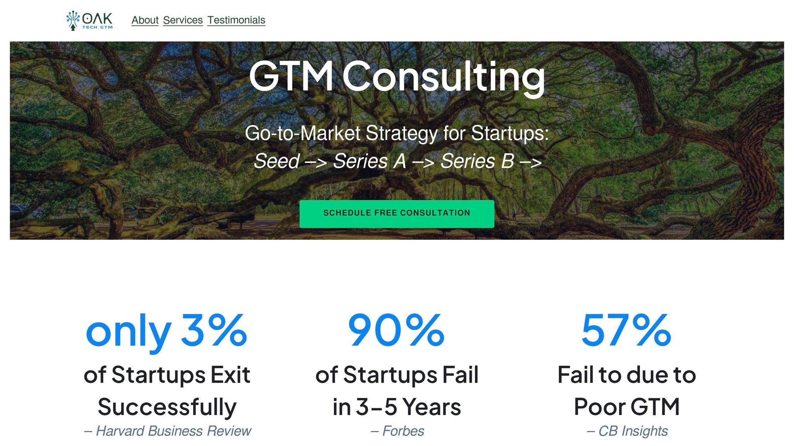Go to the Services section

183,20
